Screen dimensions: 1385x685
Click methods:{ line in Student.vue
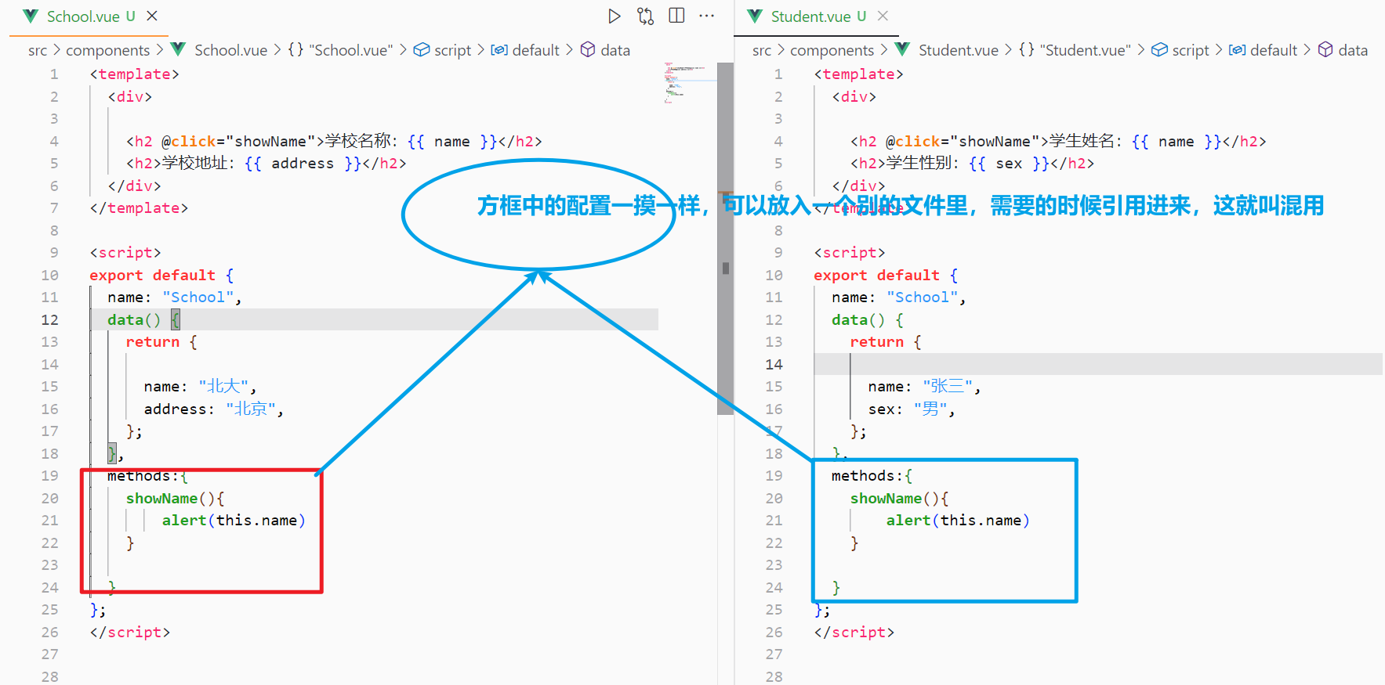[x=872, y=476]
